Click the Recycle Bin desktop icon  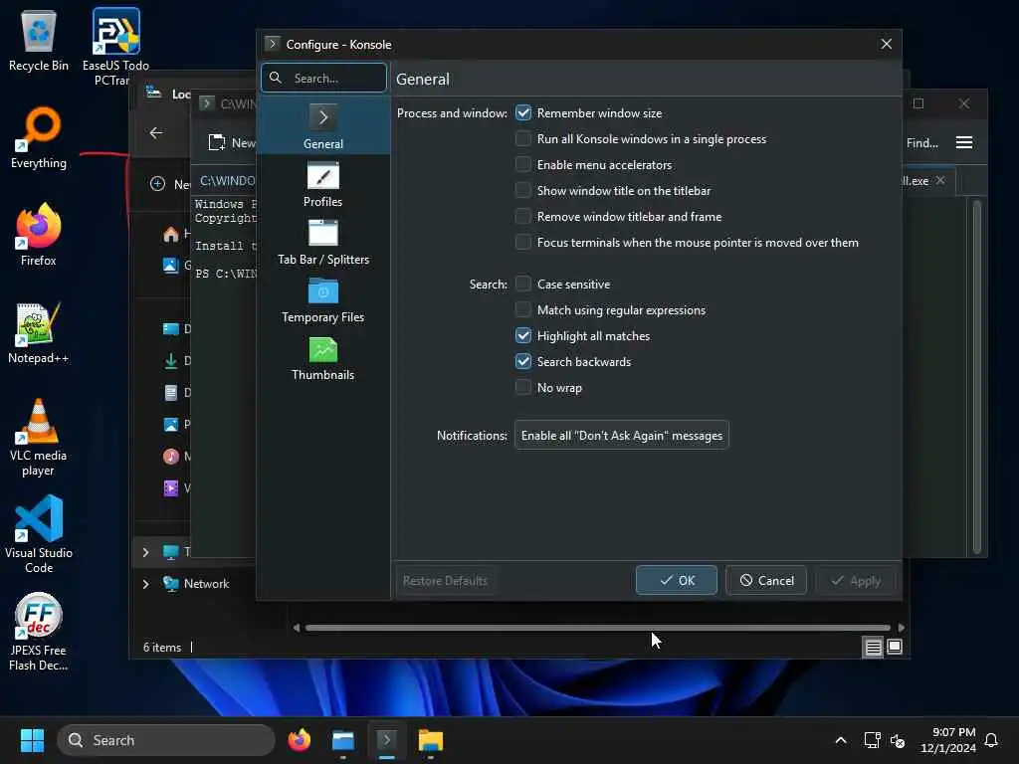tap(39, 40)
